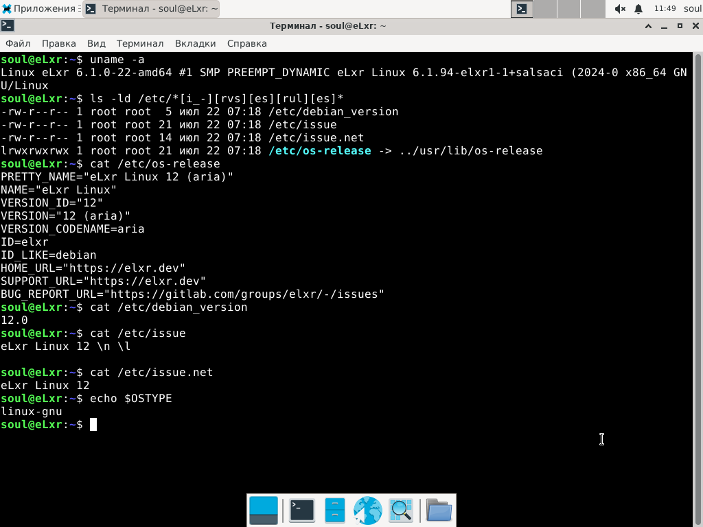703x527 pixels.
Task: Click the VERSION_ID="12" line
Action: (x=51, y=203)
